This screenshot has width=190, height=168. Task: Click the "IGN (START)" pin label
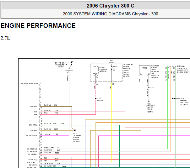[32, 162]
